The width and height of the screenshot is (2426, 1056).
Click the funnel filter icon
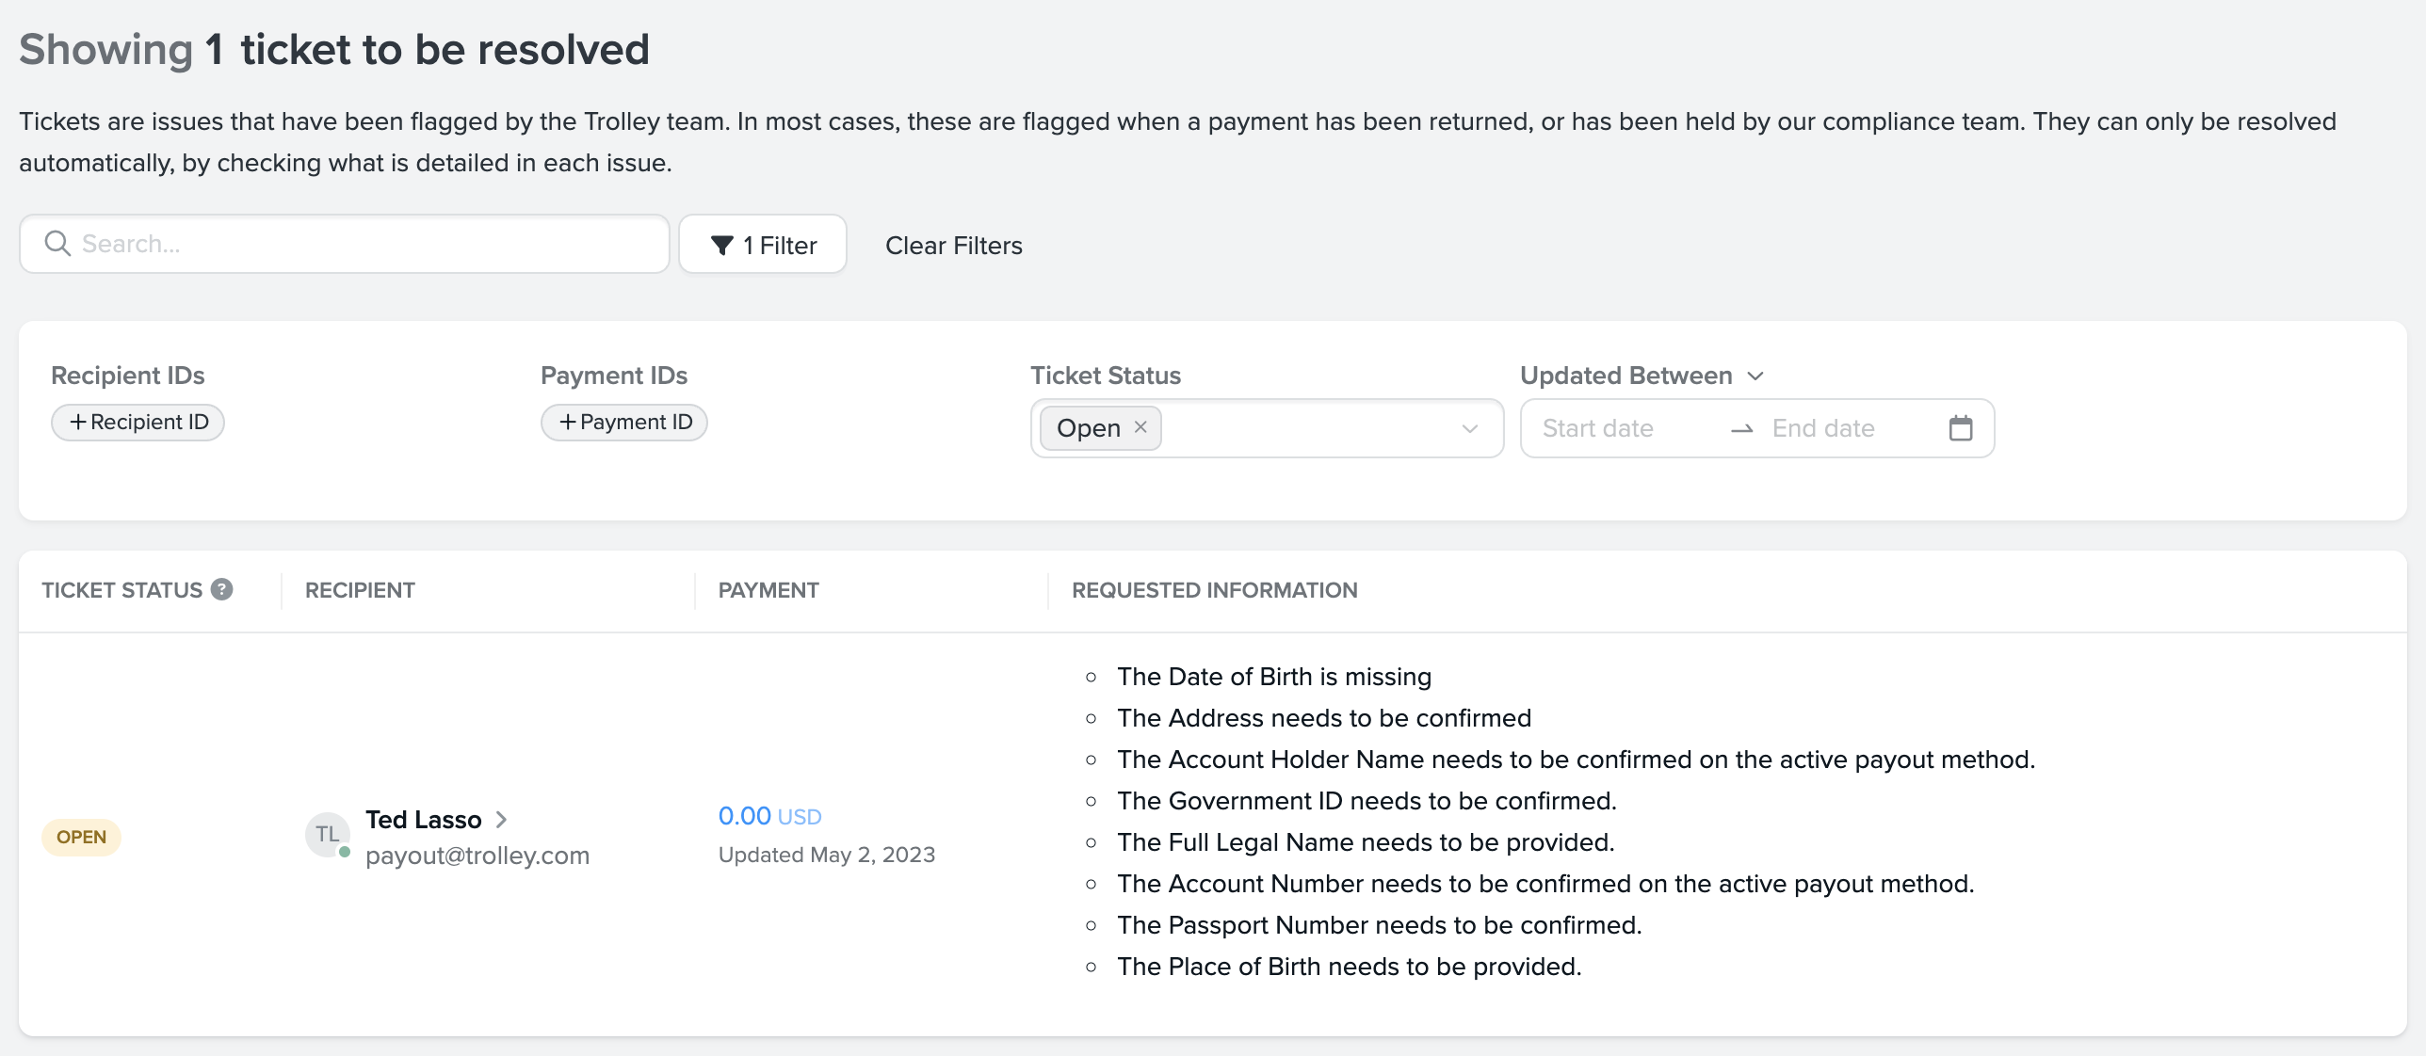(x=722, y=246)
